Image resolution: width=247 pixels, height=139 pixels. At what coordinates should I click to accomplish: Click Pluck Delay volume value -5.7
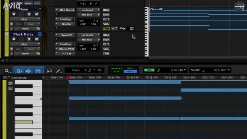pyautogui.click(x=95, y=46)
